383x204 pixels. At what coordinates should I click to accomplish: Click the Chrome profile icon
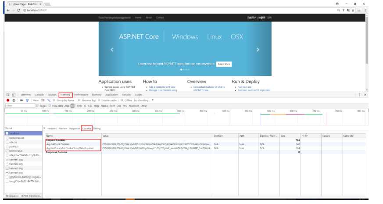337,4
